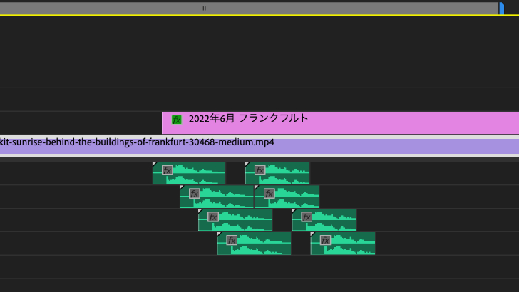Click the green fx badge on the 2022年6月 フランクフルト title clip
Viewport: 519px width, 292px height.
[177, 120]
